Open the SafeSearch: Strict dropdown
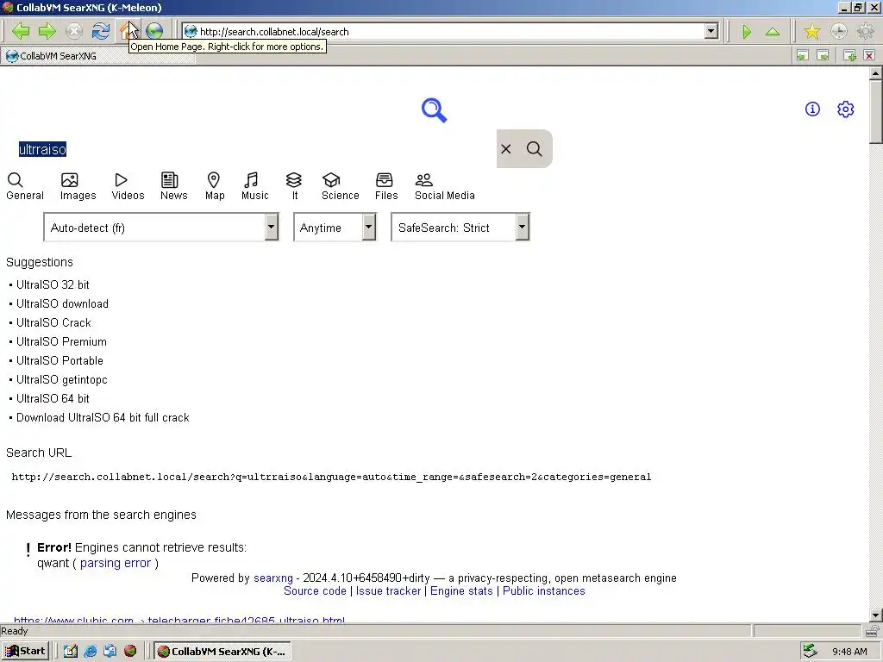The width and height of the screenshot is (883, 662). (460, 228)
